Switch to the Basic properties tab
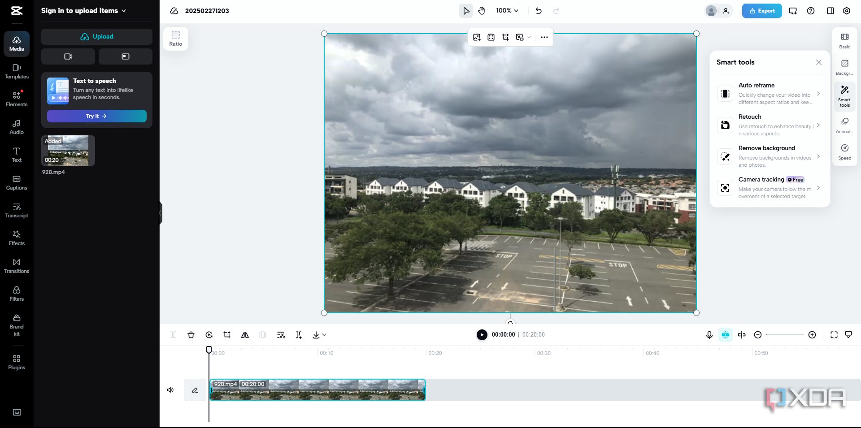This screenshot has height=428, width=861. tap(845, 41)
